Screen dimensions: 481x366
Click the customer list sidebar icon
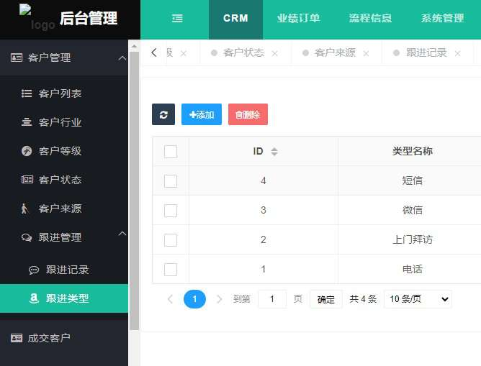[27, 93]
